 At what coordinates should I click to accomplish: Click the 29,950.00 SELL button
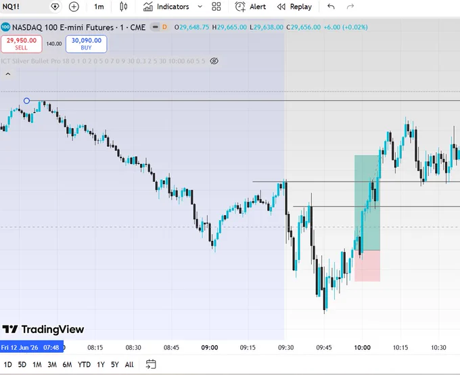22,44
